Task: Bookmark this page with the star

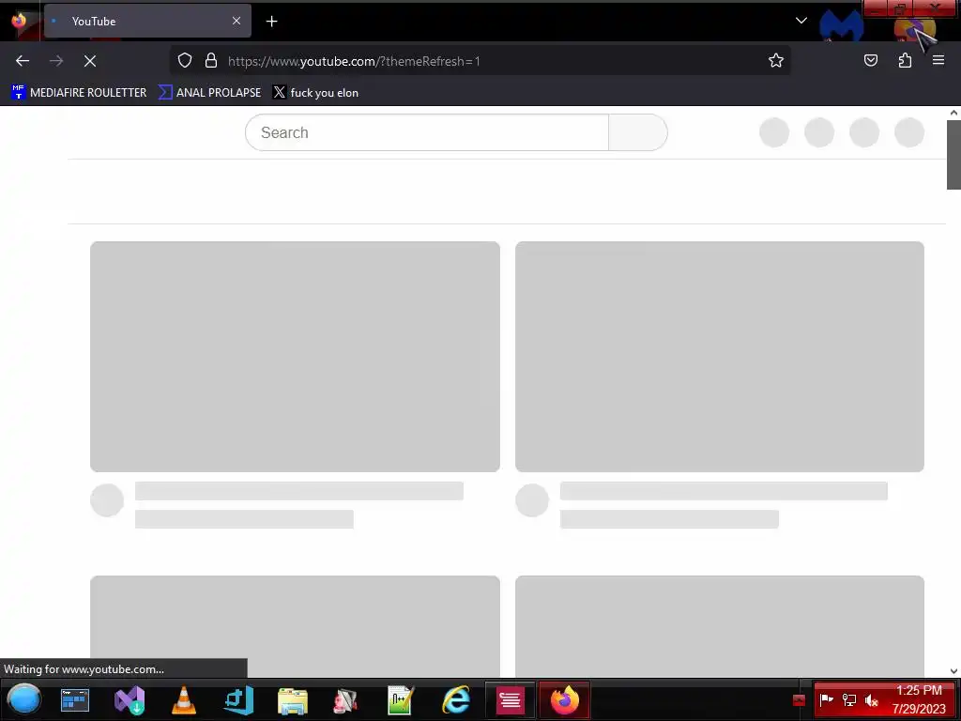Action: pyautogui.click(x=776, y=60)
